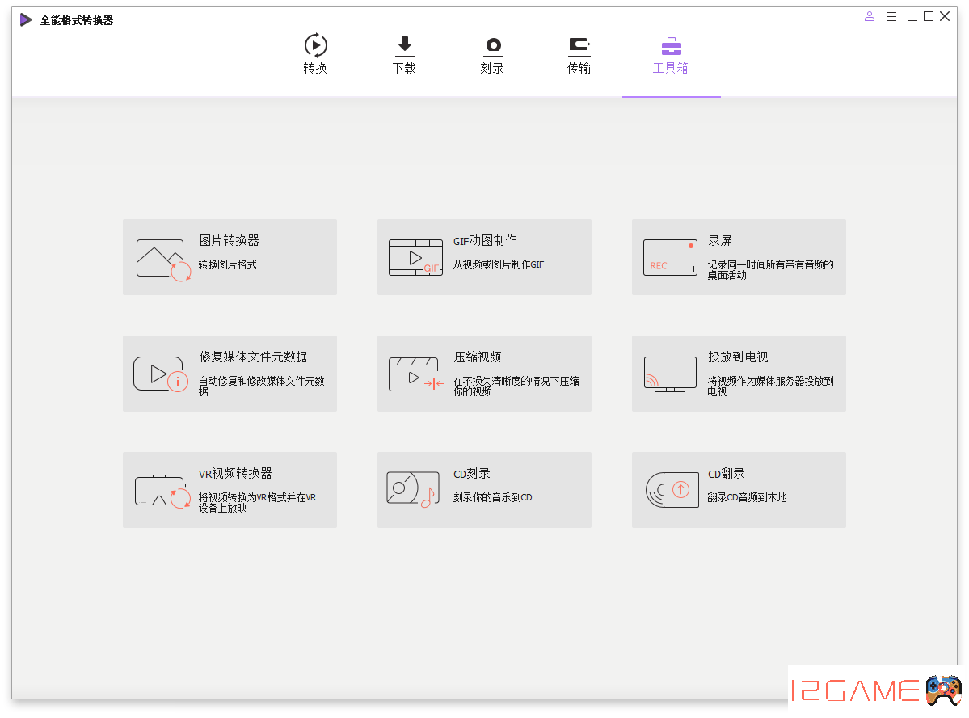Screen dimensions: 969x718
Task: Open the GIF动图制作 tool title
Action: (x=485, y=241)
